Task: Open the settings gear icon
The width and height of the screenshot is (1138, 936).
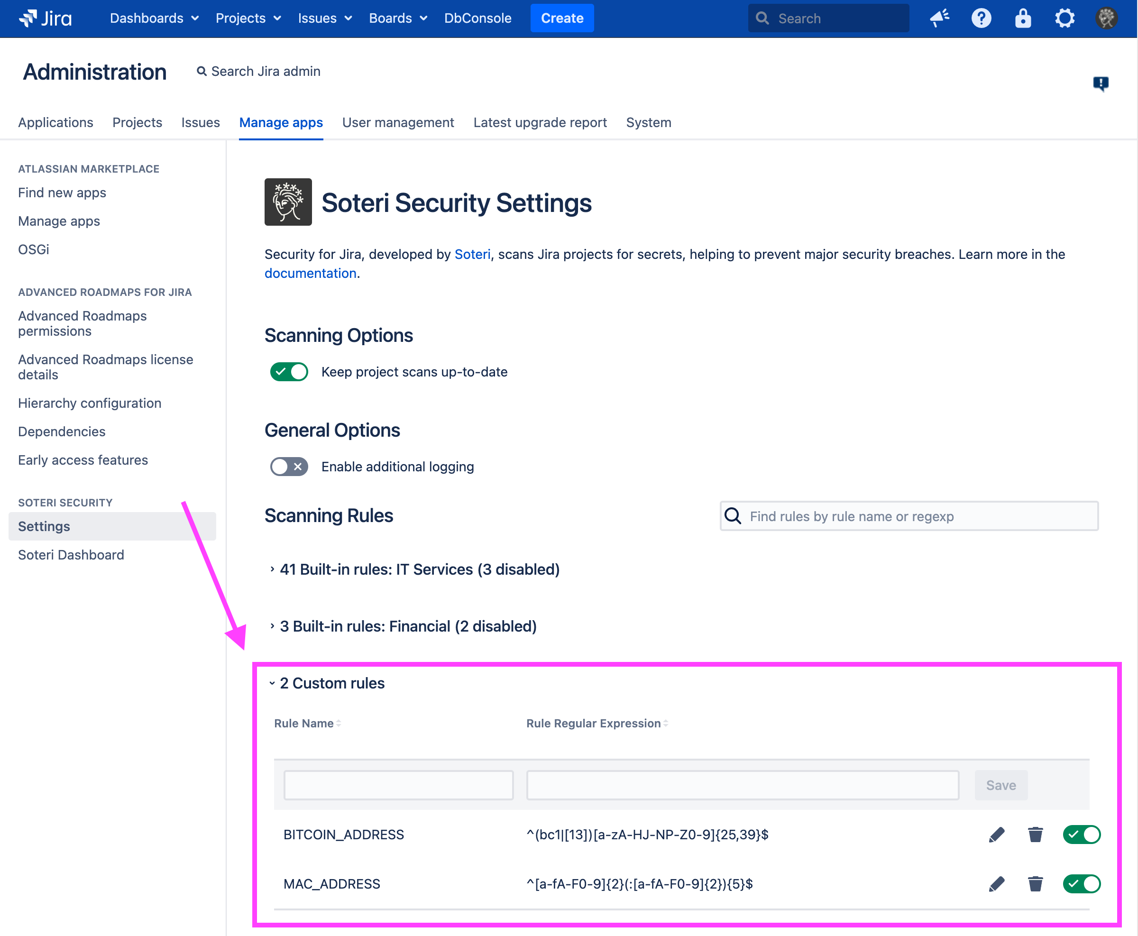Action: pyautogui.click(x=1064, y=18)
